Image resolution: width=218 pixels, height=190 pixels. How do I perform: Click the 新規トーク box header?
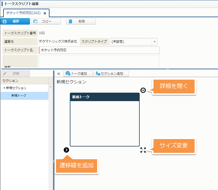[x=105, y=97]
